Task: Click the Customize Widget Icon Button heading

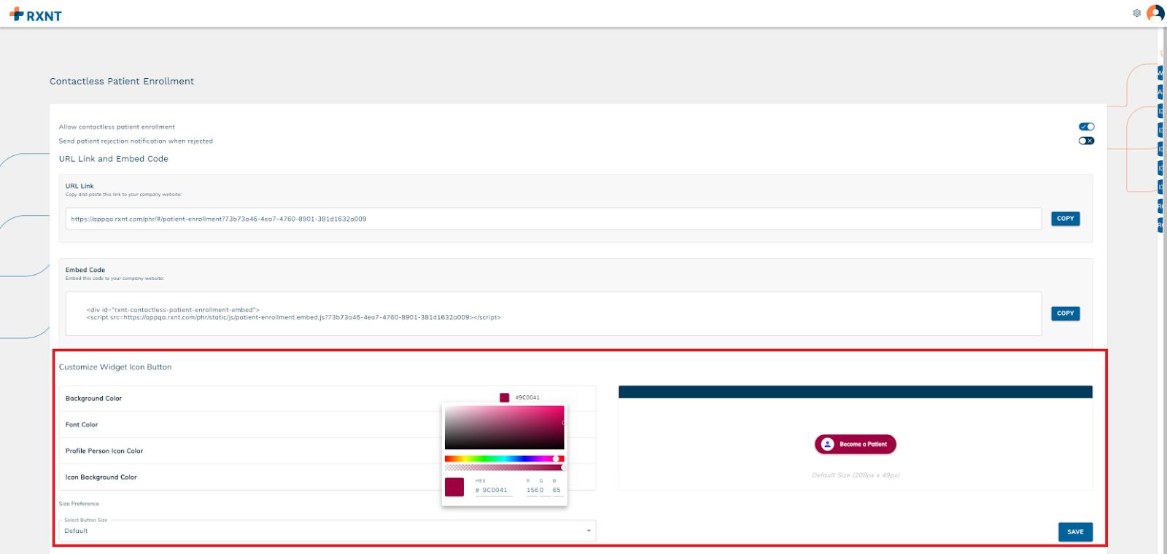Action: [x=115, y=367]
